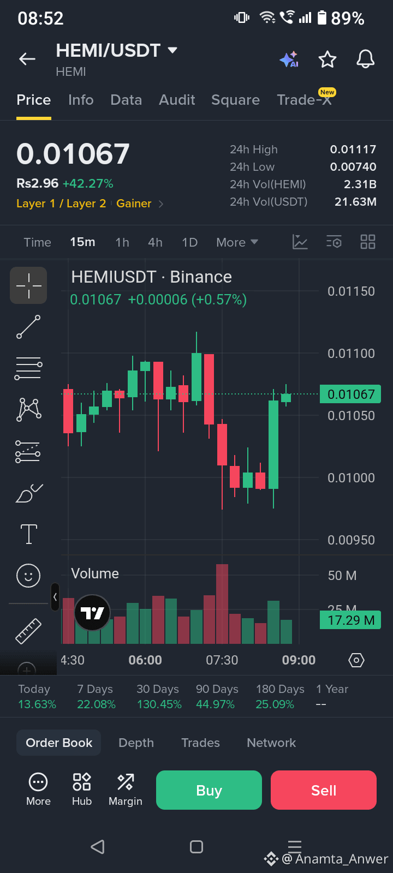Open the forecasting and position tools
This screenshot has width=393, height=873.
[28, 451]
